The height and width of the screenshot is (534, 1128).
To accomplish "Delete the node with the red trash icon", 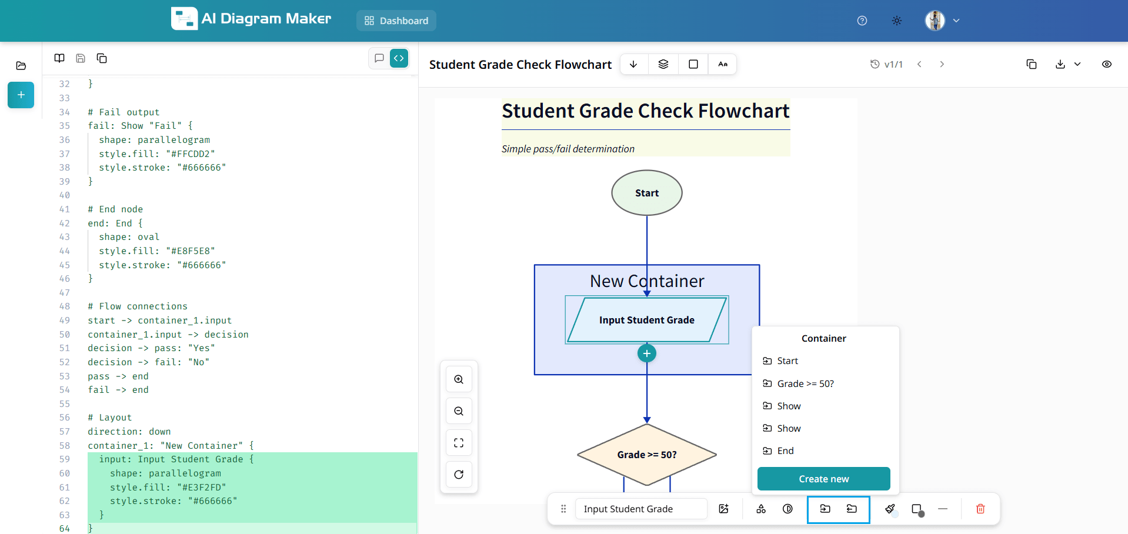I will [980, 509].
